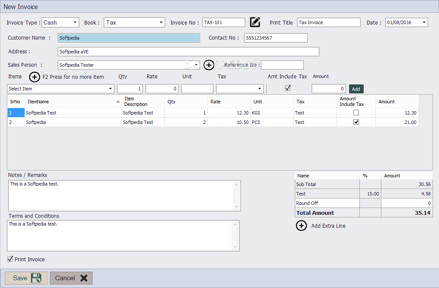This screenshot has height=288, width=439.
Task: Click the Address input field
Action: click(188, 52)
